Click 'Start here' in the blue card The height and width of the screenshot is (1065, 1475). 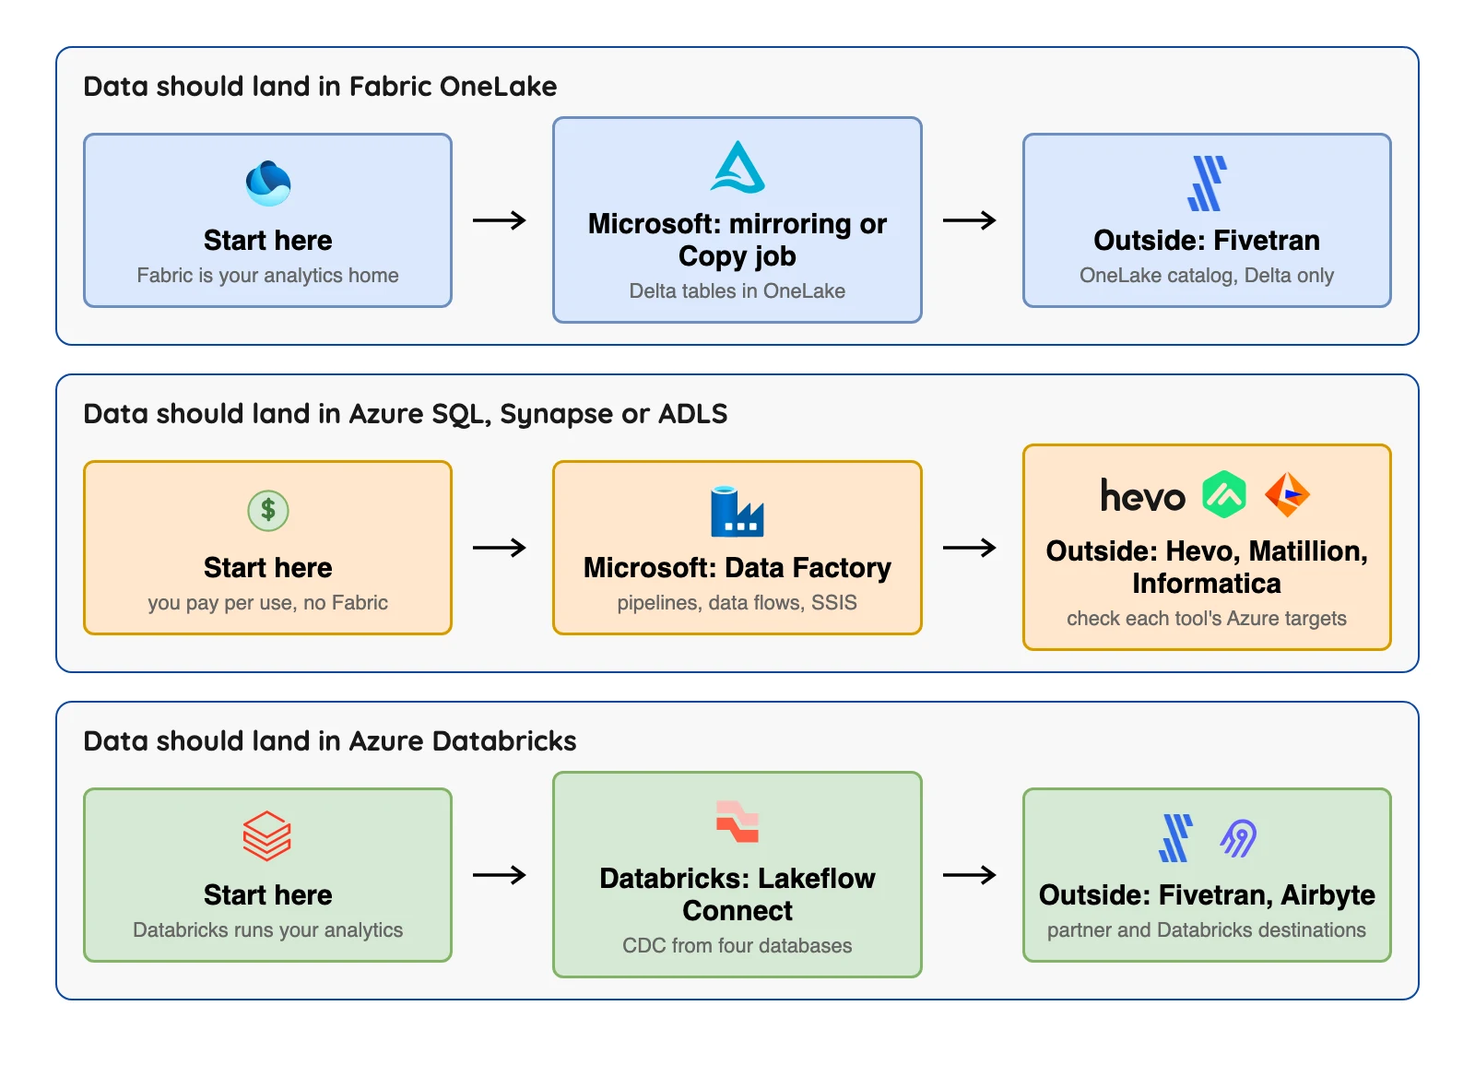tap(268, 241)
